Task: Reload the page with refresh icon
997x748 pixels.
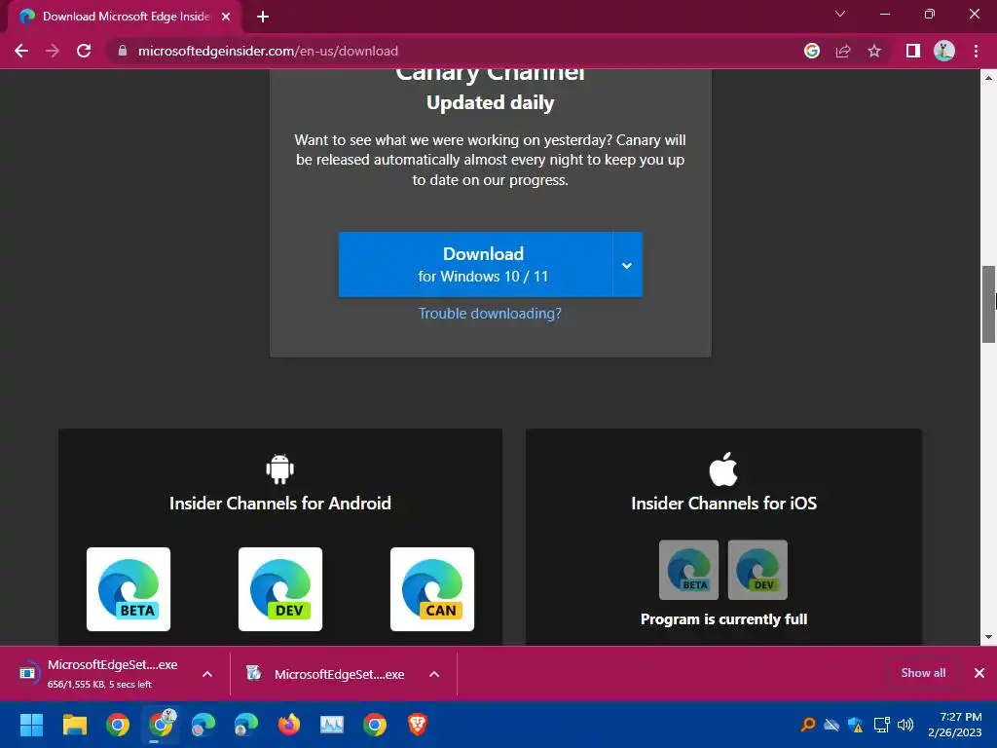Action: [x=84, y=51]
